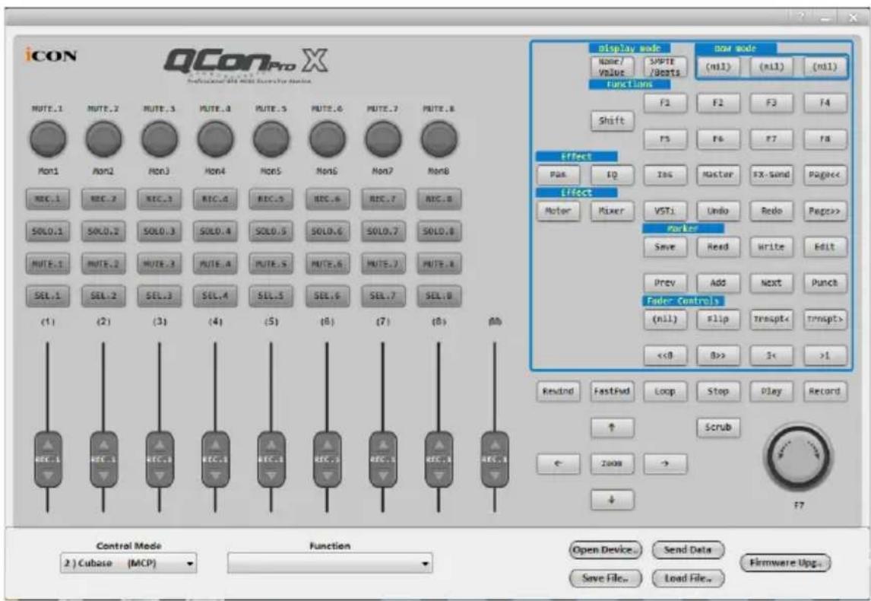Click the Open Device button
This screenshot has height=601, width=871.
click(606, 550)
